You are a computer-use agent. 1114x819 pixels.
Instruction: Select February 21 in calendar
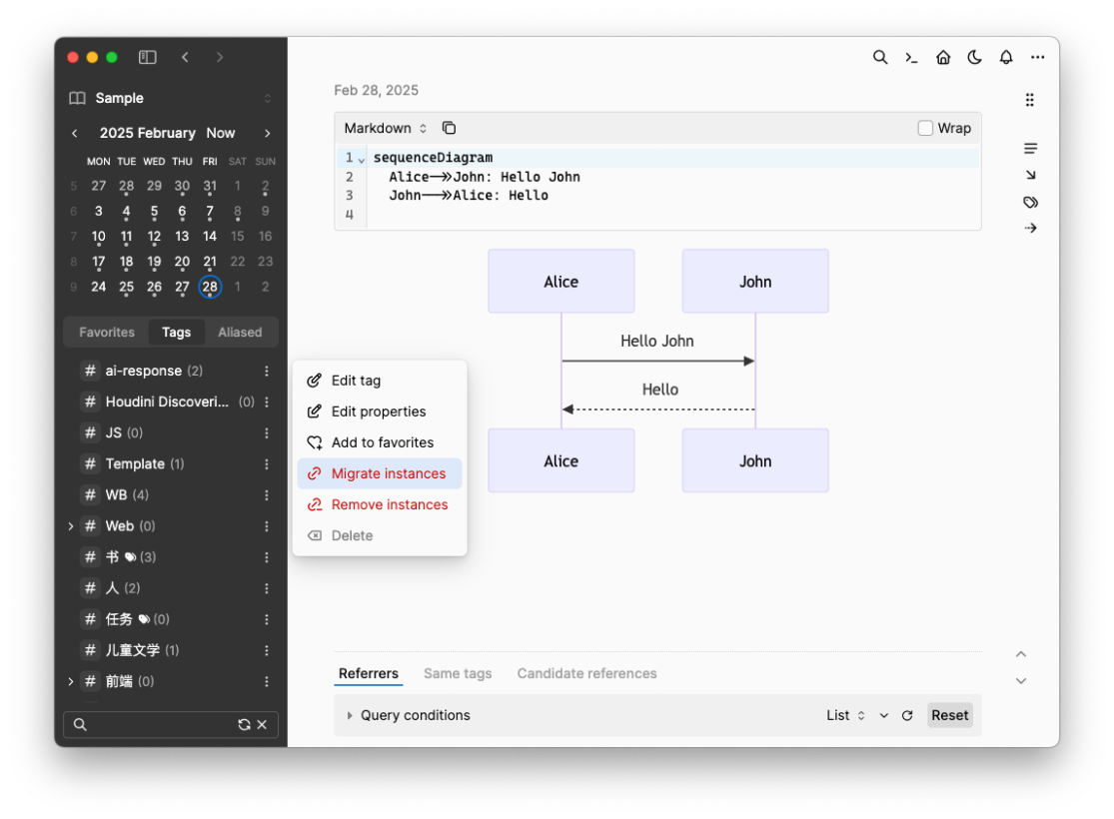[210, 262]
